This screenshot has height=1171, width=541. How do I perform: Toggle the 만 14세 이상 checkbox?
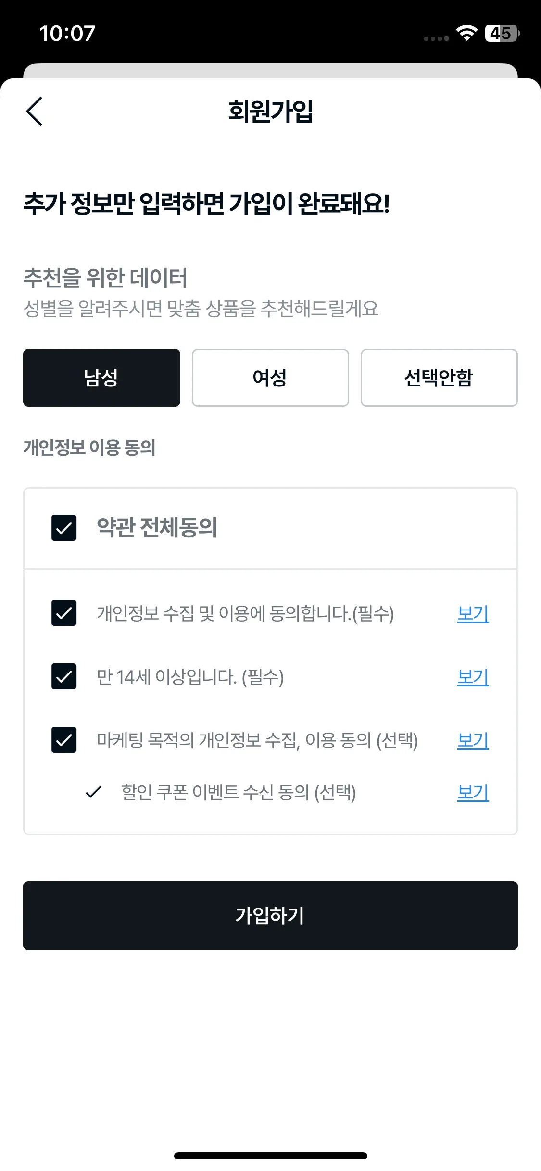64,676
